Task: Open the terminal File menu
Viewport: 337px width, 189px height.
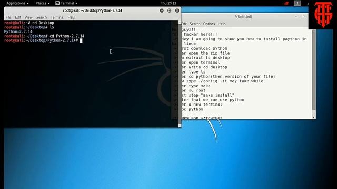Action: pos(8,17)
